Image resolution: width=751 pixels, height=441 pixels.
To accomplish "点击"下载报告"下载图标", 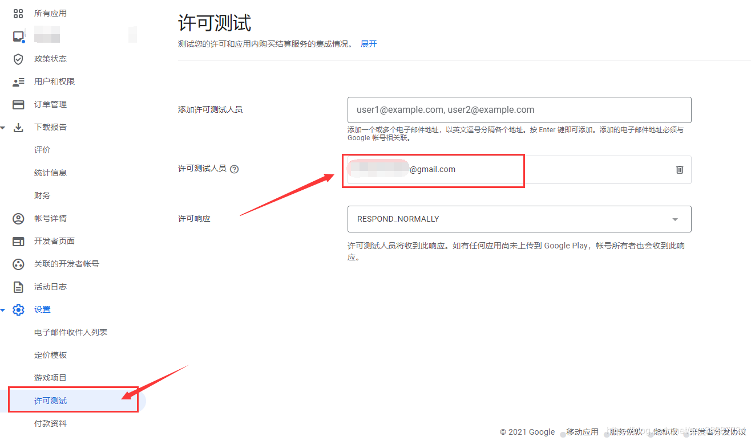I will click(x=18, y=127).
